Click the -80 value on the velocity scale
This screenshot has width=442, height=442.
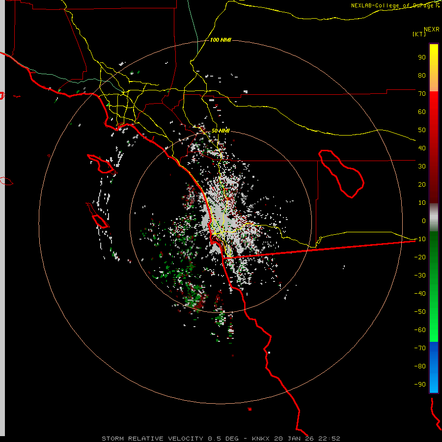point(420,366)
